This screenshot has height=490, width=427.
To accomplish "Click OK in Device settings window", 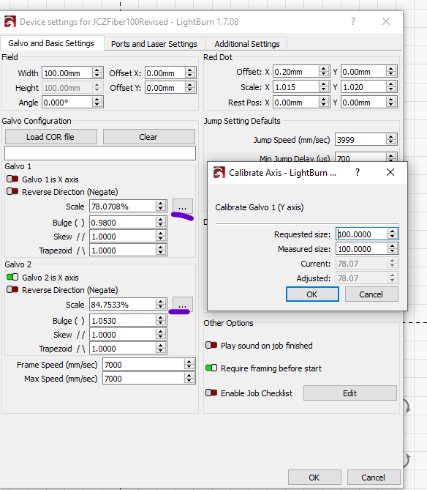I will click(314, 478).
